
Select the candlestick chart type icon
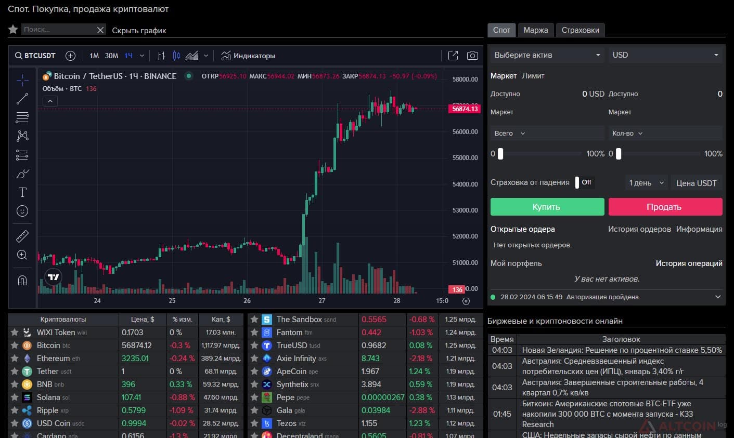click(x=176, y=56)
